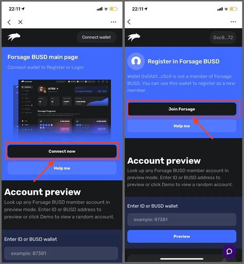Image resolution: width=244 pixels, height=264 pixels.
Task: Tap back arrow on right screen
Action: click(x=129, y=22)
